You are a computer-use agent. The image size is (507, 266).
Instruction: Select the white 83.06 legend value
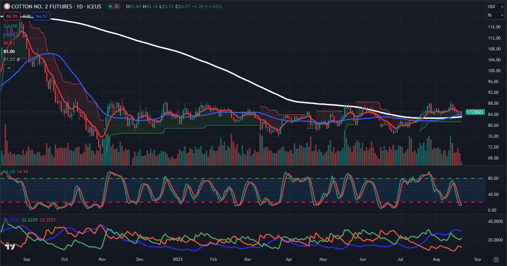tap(9, 52)
